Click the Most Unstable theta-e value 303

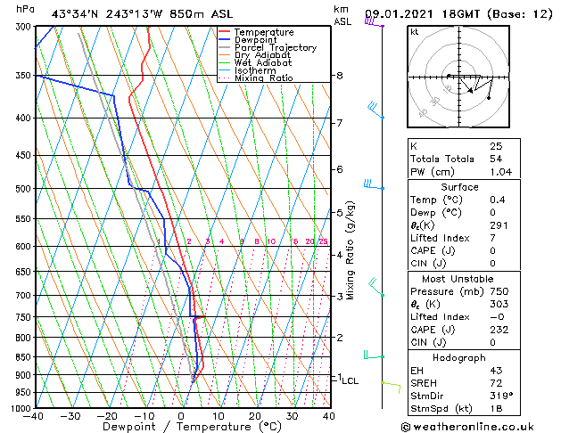[x=499, y=304]
